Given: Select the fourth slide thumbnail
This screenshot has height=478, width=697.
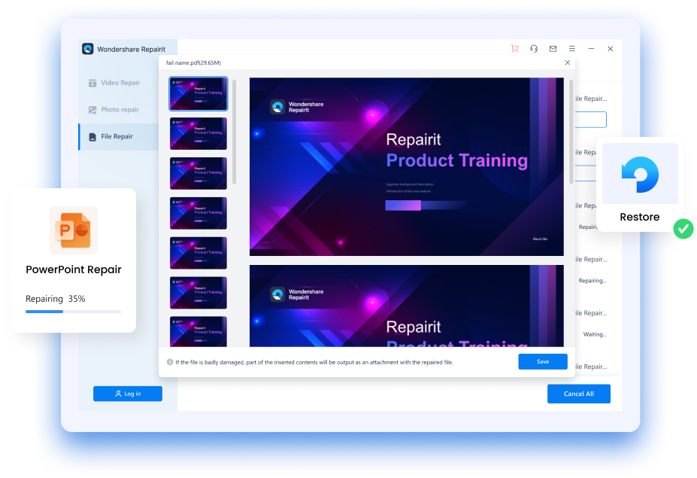Looking at the screenshot, I should (198, 213).
